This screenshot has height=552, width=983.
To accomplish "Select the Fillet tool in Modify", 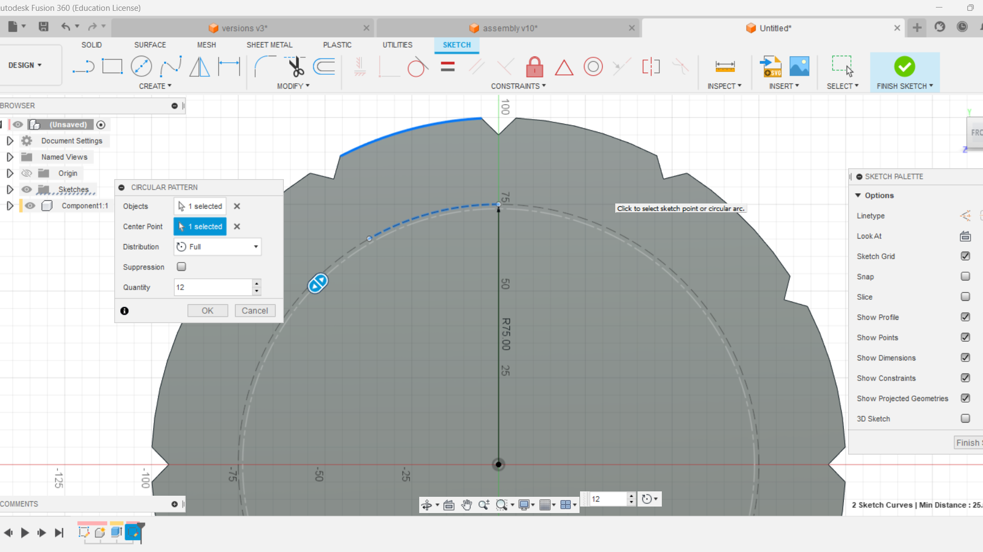I will [265, 66].
